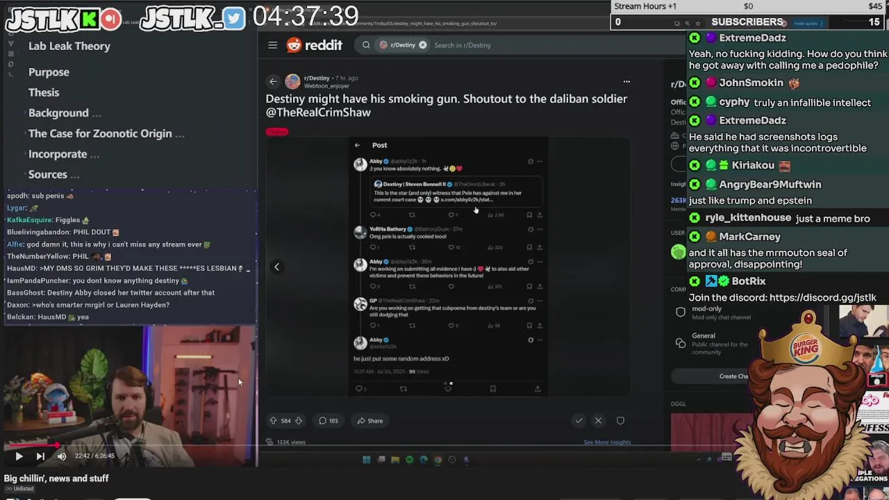Select the Purpose outline item
This screenshot has height=500, width=889.
click(x=49, y=72)
